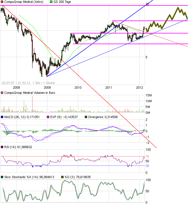
Task: Click the 2009 label on the time axis
Action: click(x=47, y=87)
